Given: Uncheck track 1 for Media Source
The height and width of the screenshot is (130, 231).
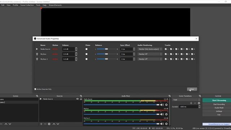Looking at the screenshot, I should [166, 49].
